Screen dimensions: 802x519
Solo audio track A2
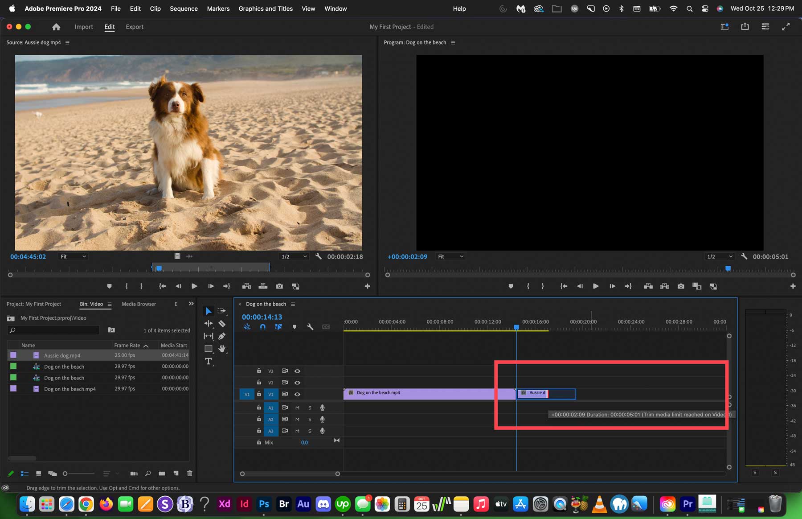[x=310, y=419]
